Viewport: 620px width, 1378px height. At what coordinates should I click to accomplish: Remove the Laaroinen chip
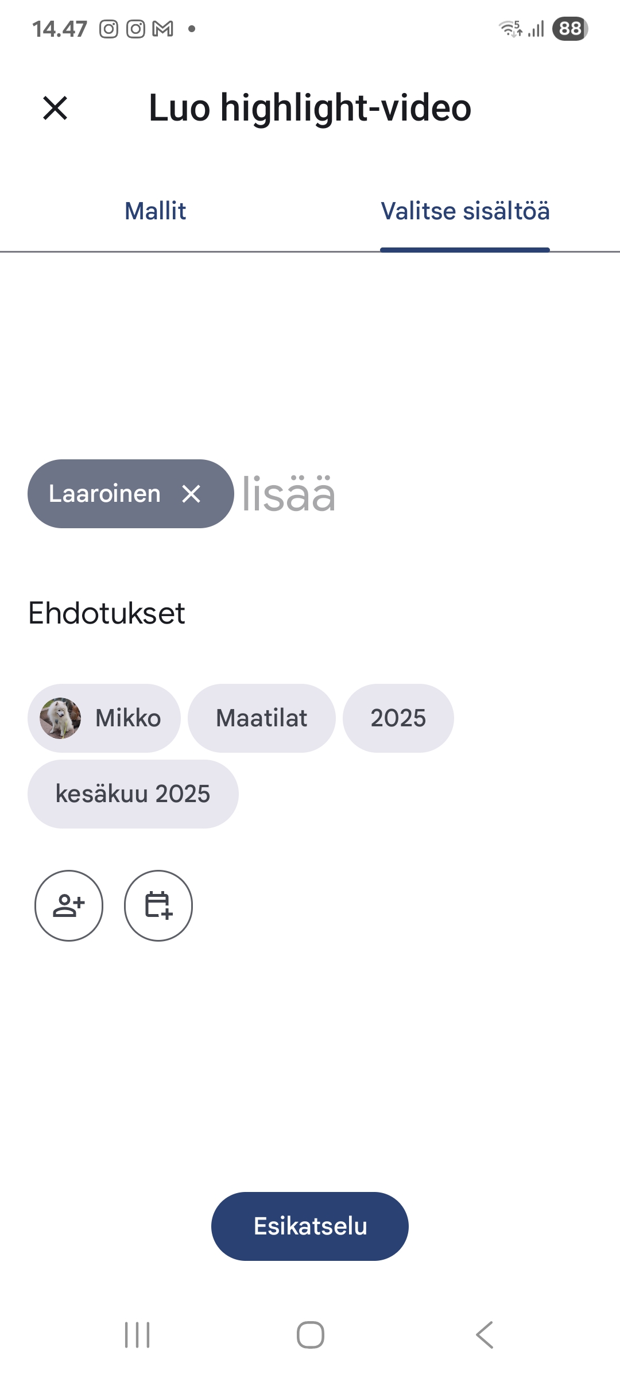[191, 494]
